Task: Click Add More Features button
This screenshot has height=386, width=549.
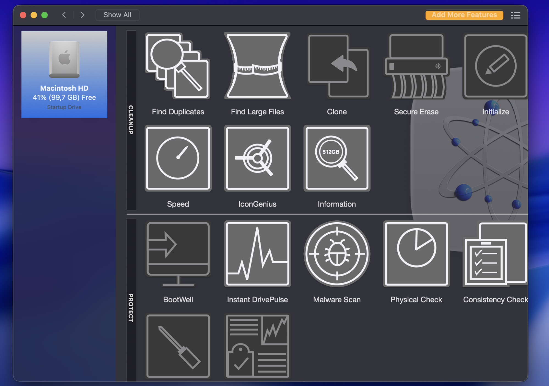Action: (464, 15)
